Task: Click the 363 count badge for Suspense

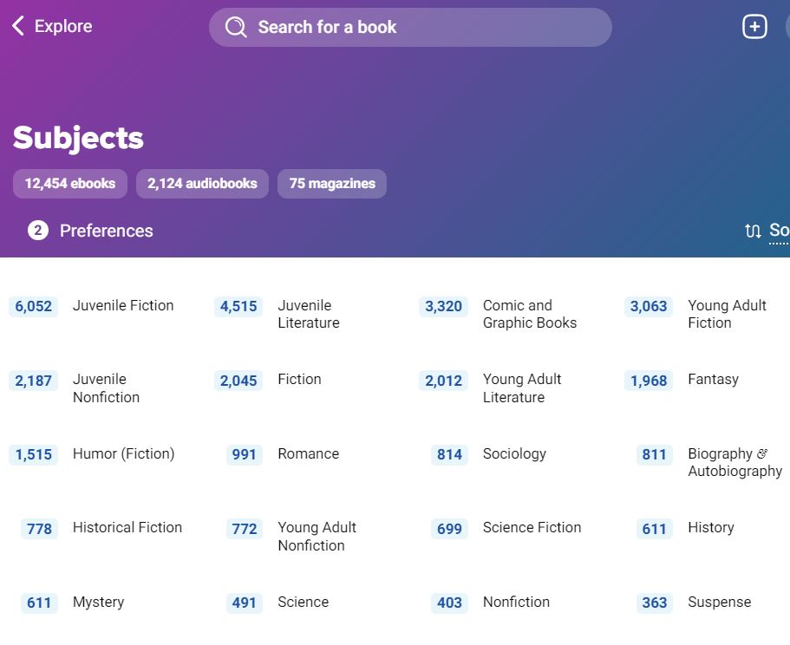Action: [x=655, y=603]
